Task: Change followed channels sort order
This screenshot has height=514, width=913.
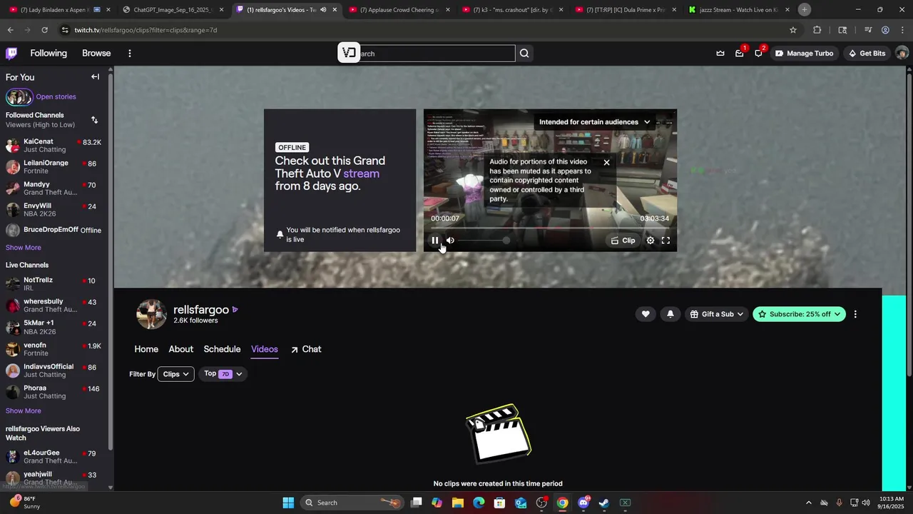Action: (x=94, y=120)
